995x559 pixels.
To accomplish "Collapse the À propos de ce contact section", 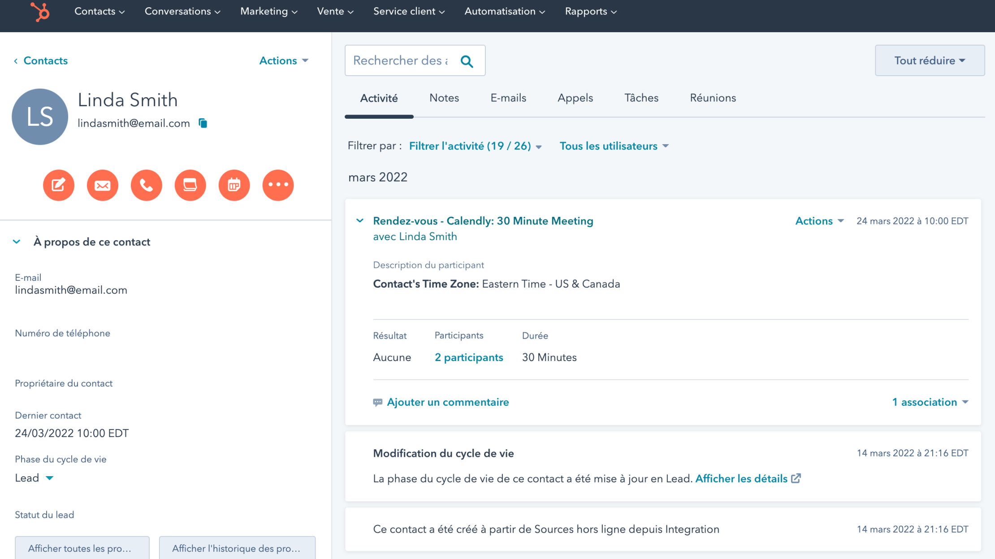I will click(17, 242).
